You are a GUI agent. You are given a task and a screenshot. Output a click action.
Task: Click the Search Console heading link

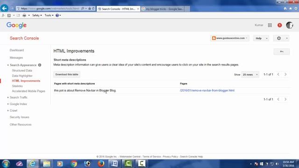[x=24, y=38]
